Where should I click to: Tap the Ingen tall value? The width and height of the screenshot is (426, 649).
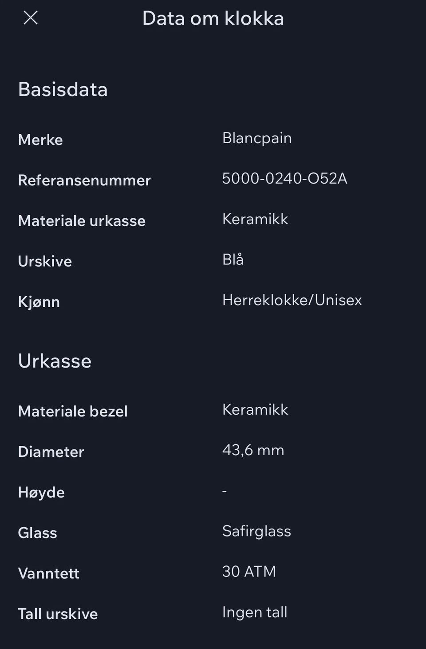[255, 613]
